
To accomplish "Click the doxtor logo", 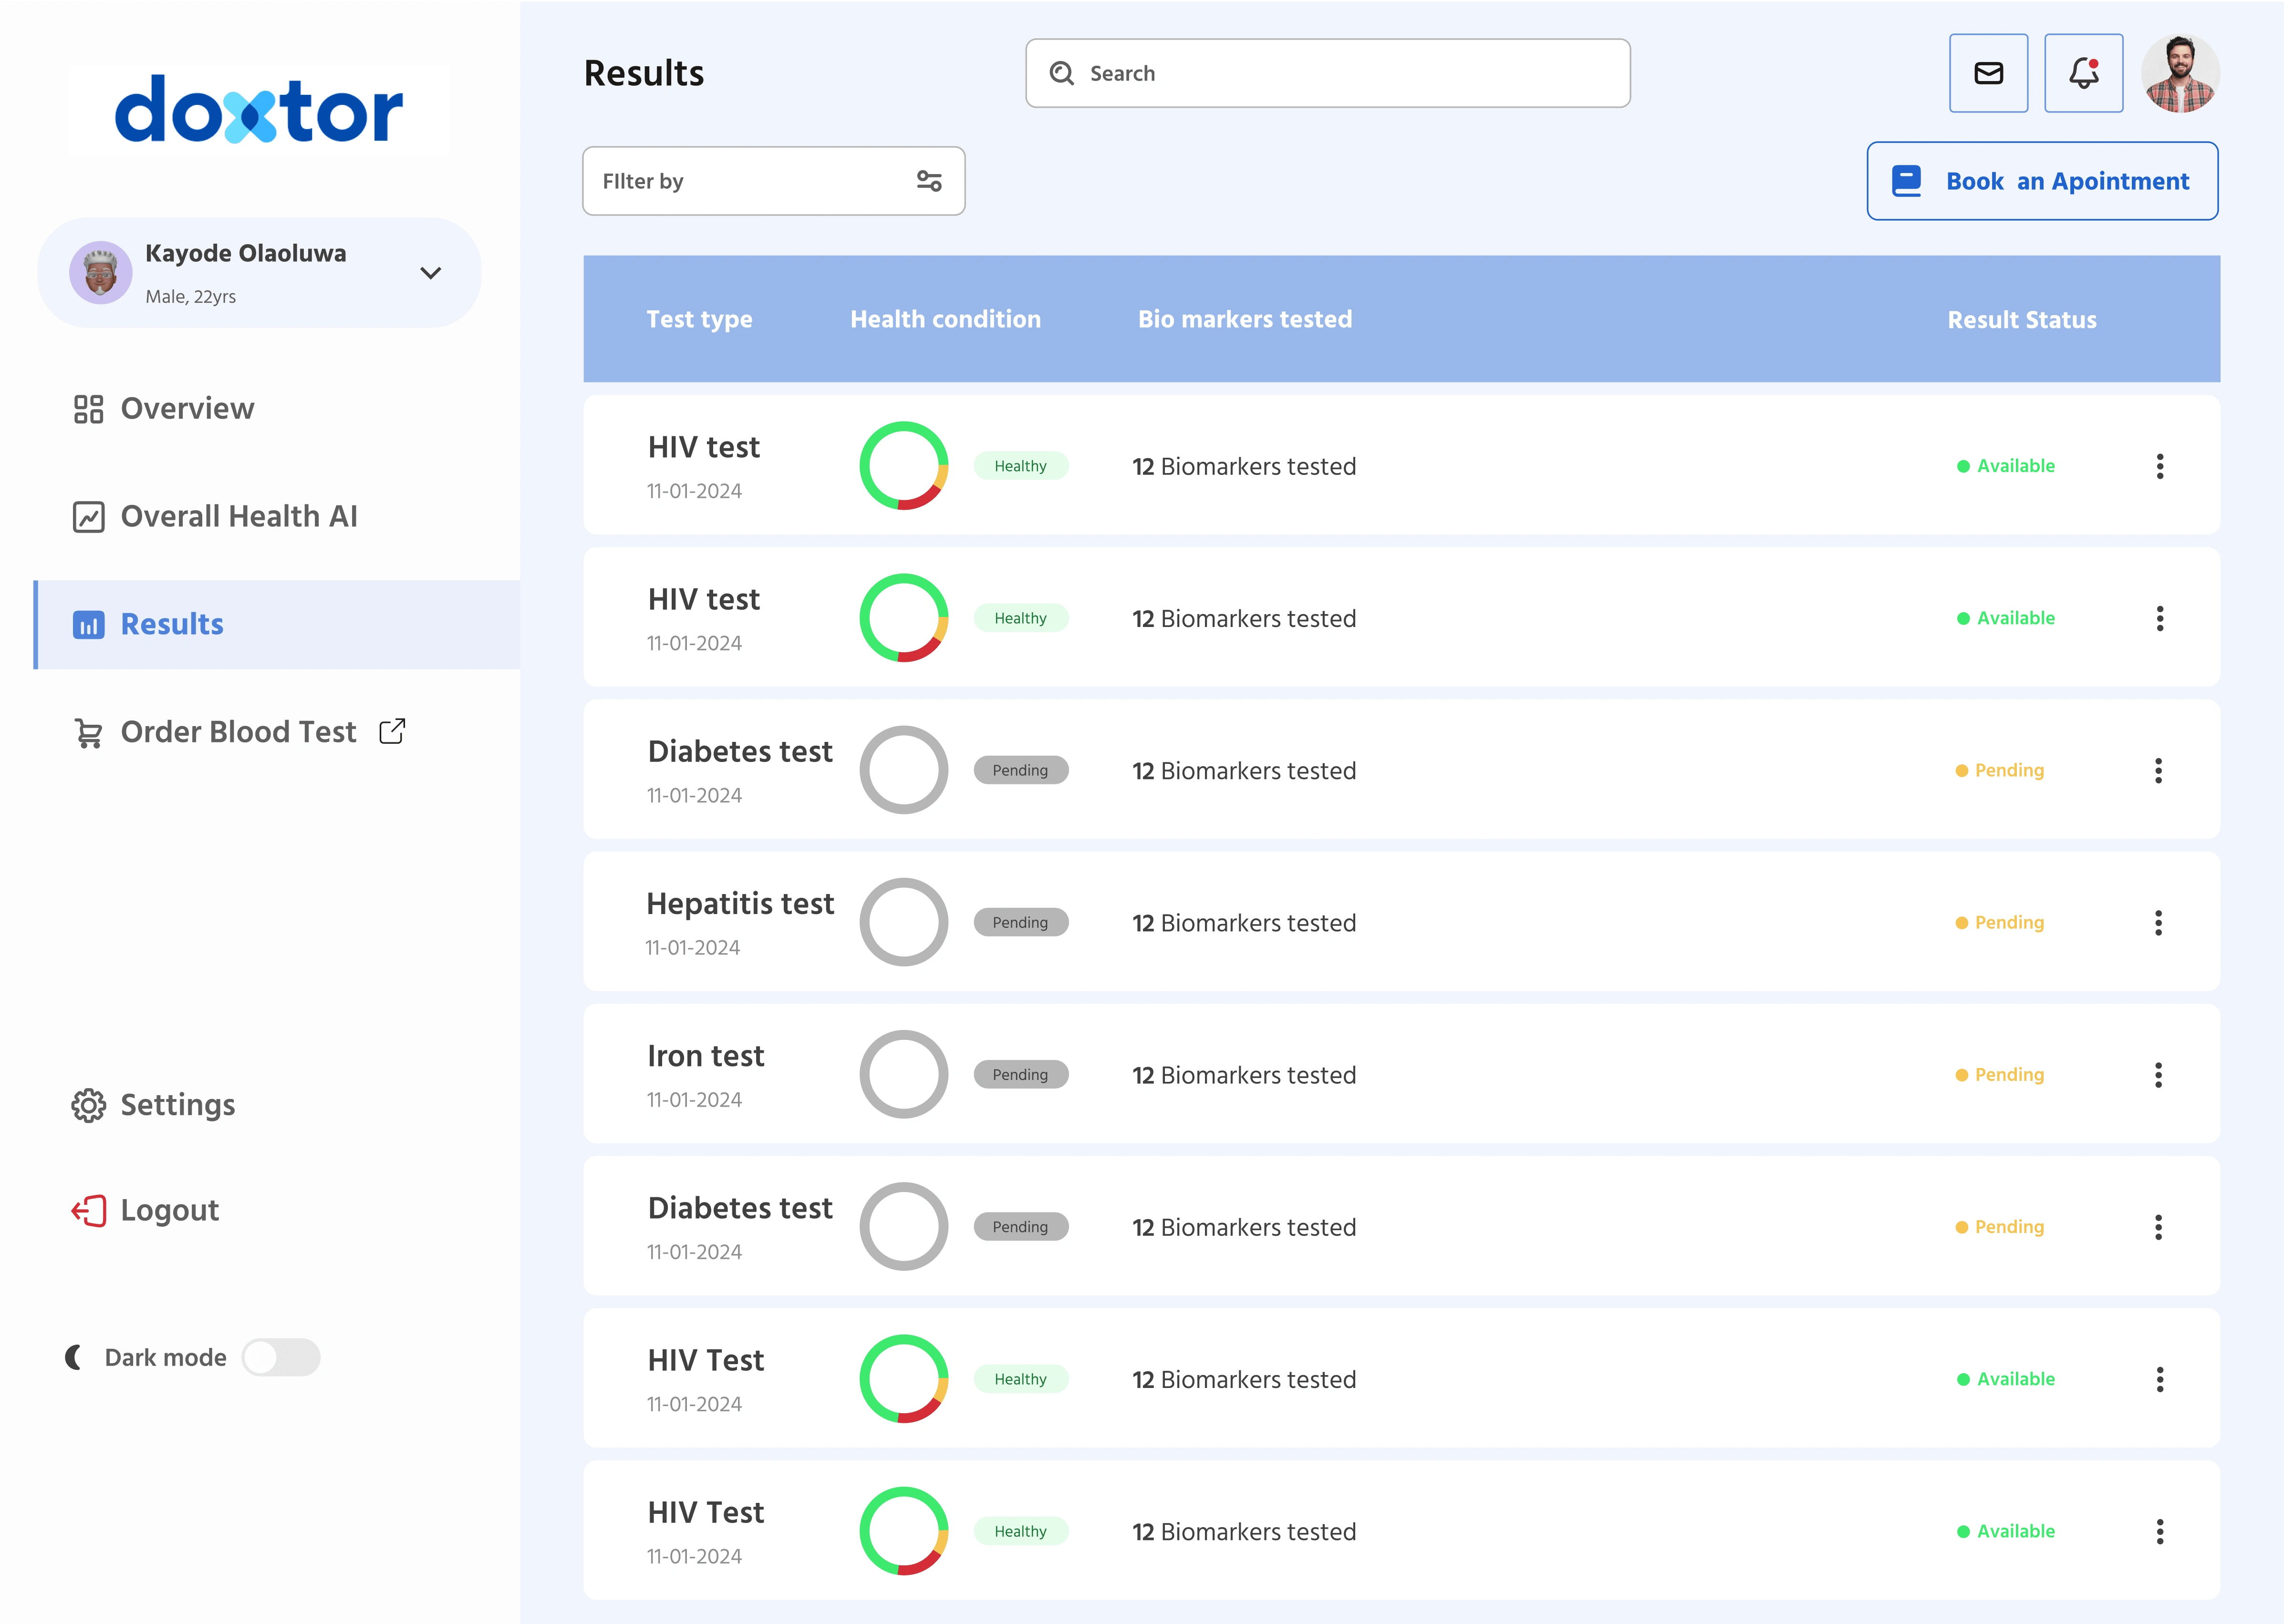I will (259, 110).
